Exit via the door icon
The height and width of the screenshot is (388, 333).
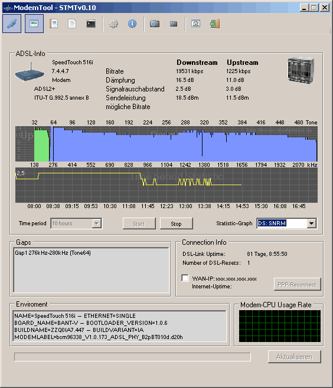tap(215, 24)
